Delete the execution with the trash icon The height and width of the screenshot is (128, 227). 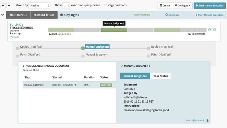click(x=215, y=29)
